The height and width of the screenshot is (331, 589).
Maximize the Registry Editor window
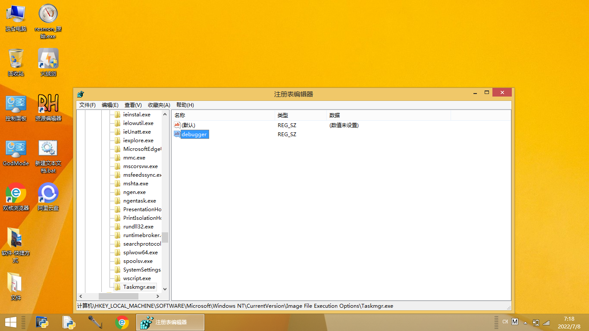(x=487, y=93)
